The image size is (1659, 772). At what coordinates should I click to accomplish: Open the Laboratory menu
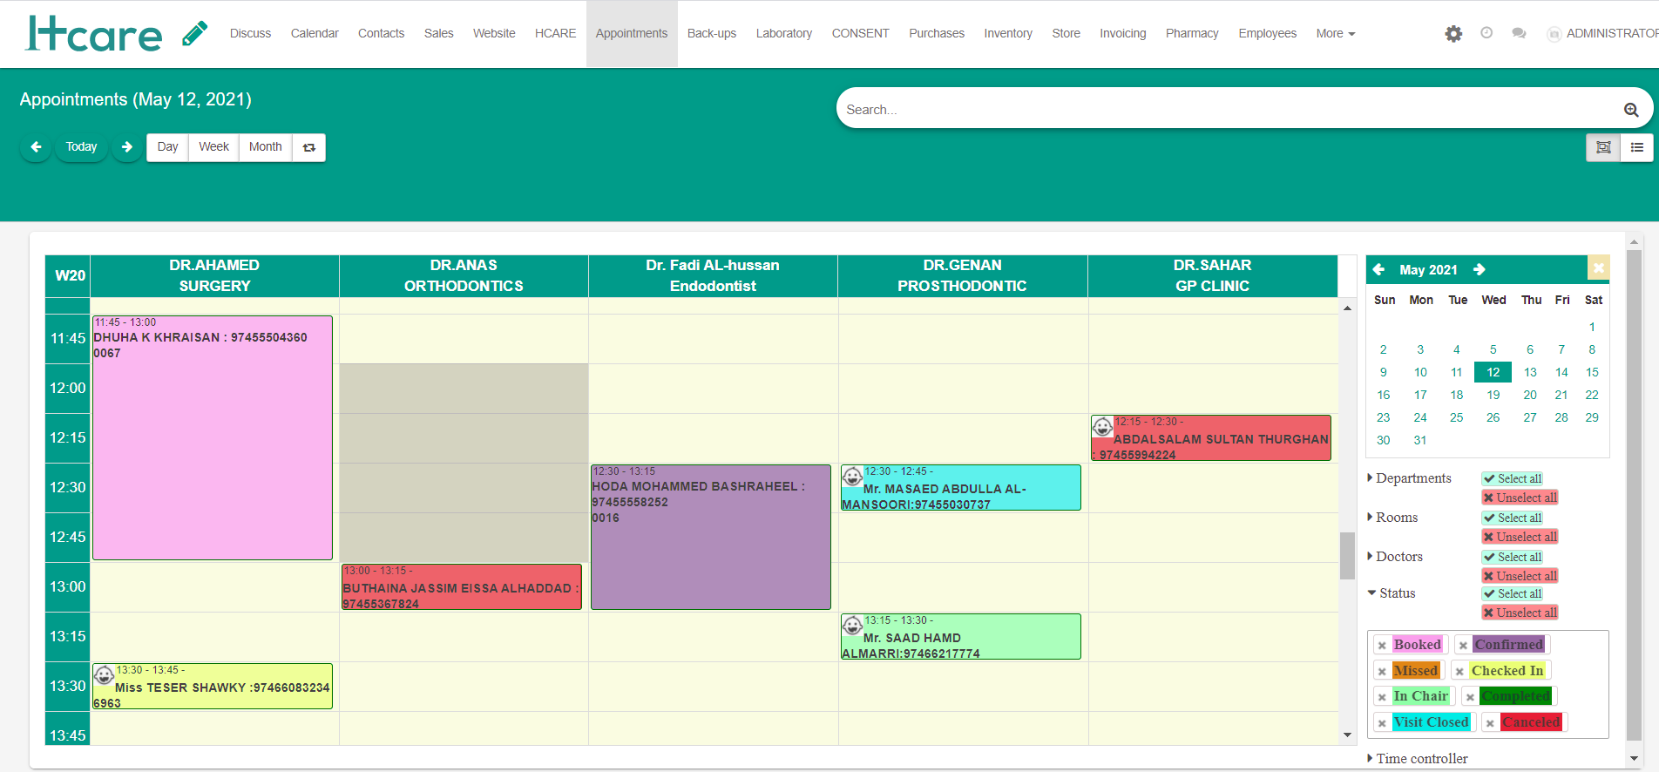point(783,33)
